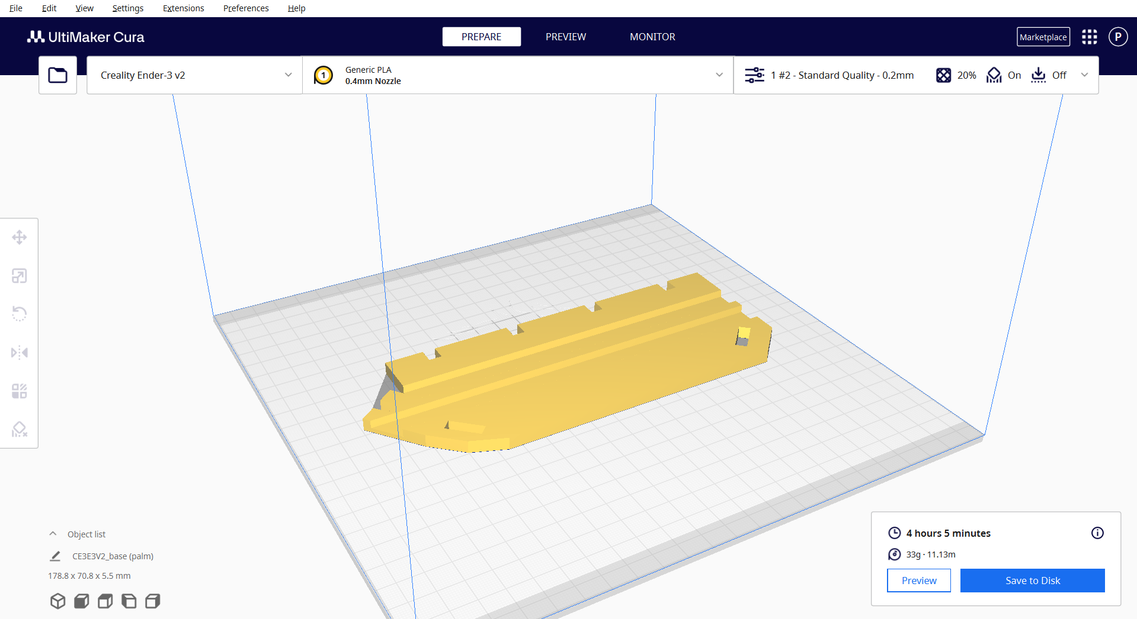Open the Edit menu

point(49,8)
